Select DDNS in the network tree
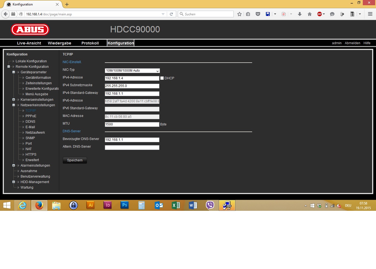Viewport: 376px width, 269px height. (30, 122)
